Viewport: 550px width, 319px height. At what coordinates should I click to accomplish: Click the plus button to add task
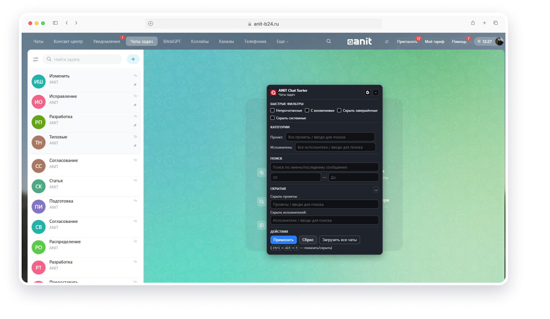133,59
